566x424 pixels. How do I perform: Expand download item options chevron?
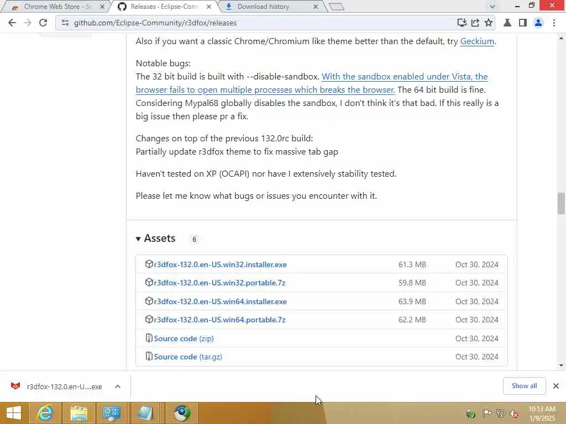(118, 386)
